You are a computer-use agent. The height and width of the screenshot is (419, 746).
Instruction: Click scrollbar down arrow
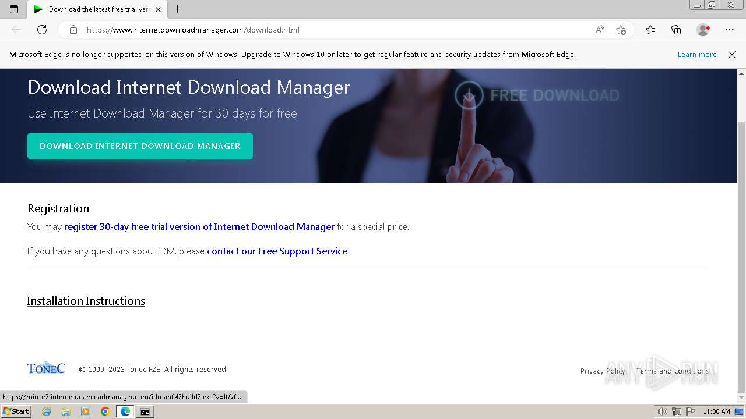pos(741,397)
